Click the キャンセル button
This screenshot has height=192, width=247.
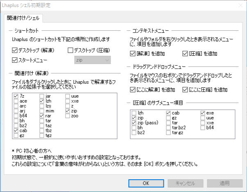tap(186, 183)
